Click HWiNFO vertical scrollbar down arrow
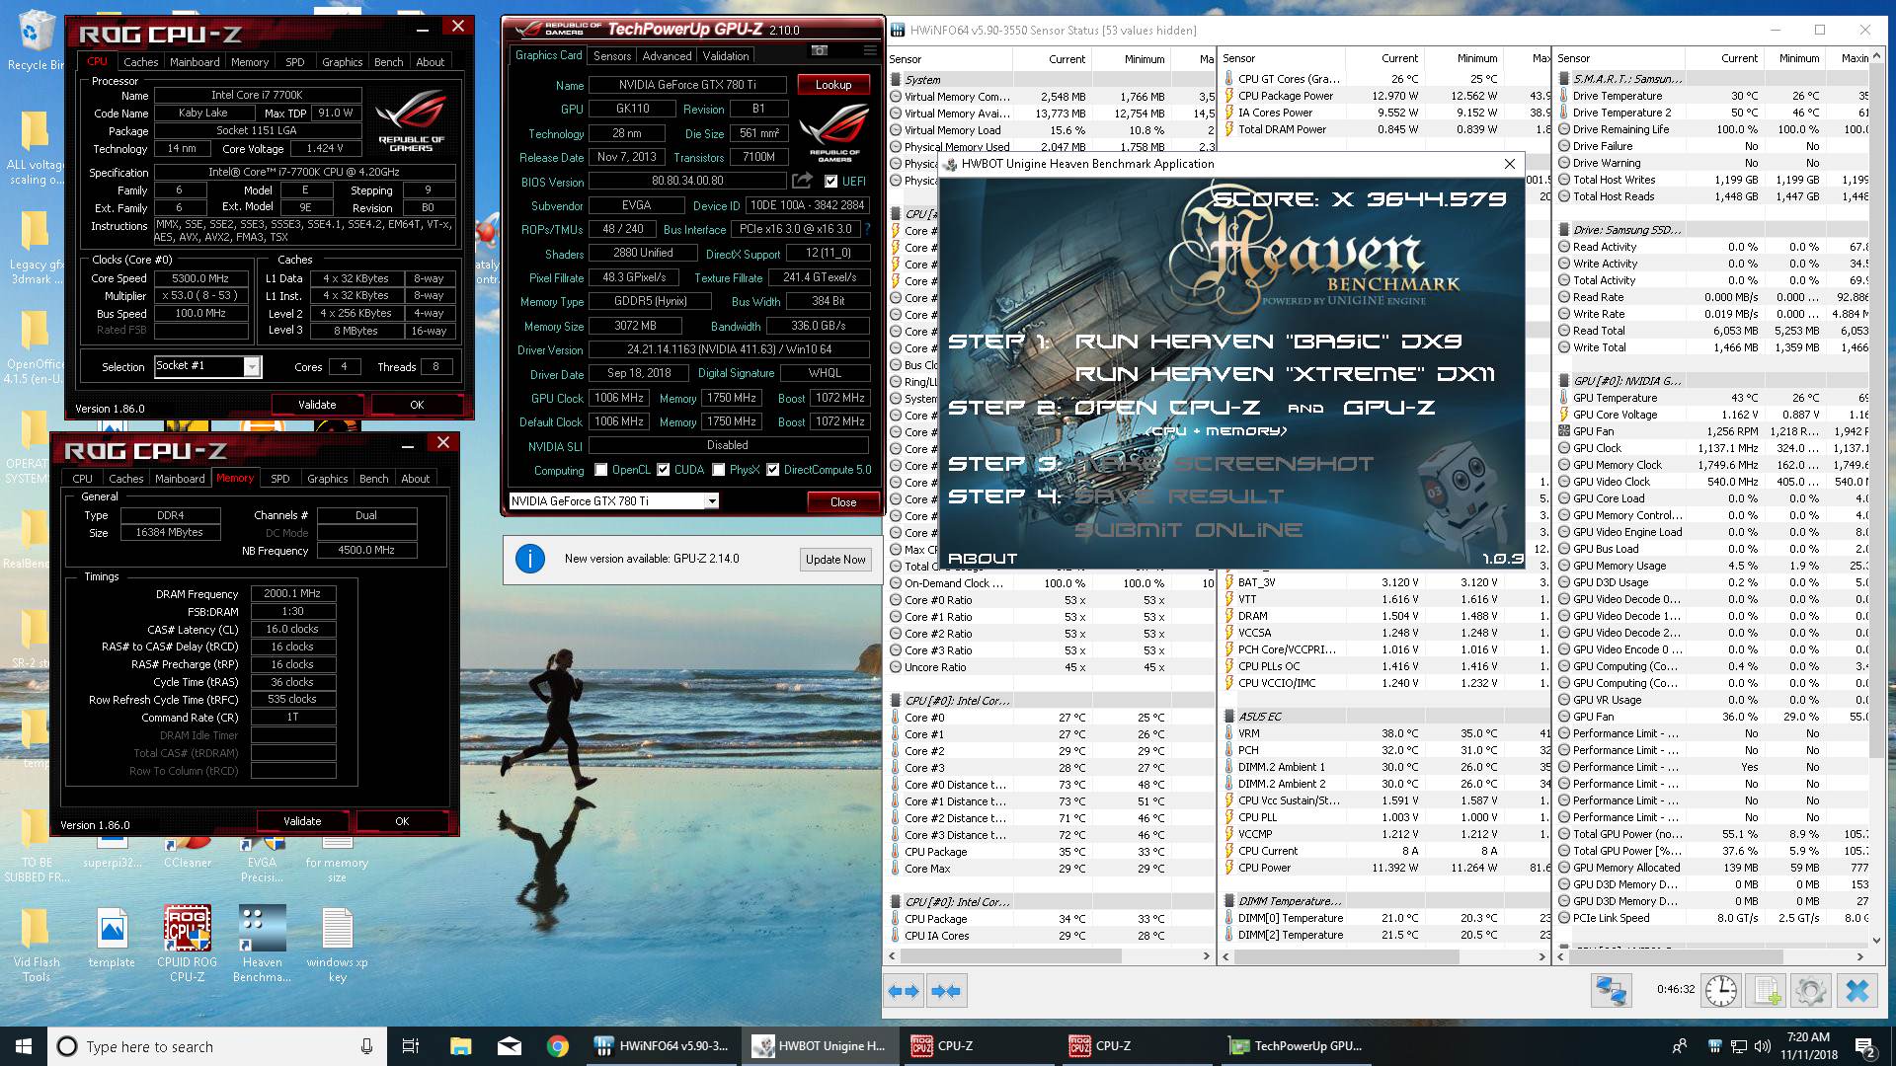 pyautogui.click(x=1876, y=941)
